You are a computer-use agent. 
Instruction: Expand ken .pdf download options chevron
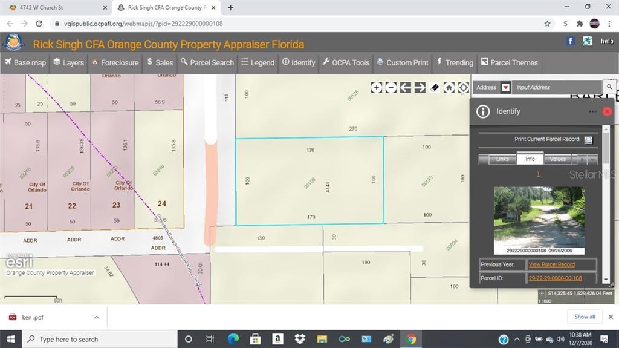pos(96,317)
